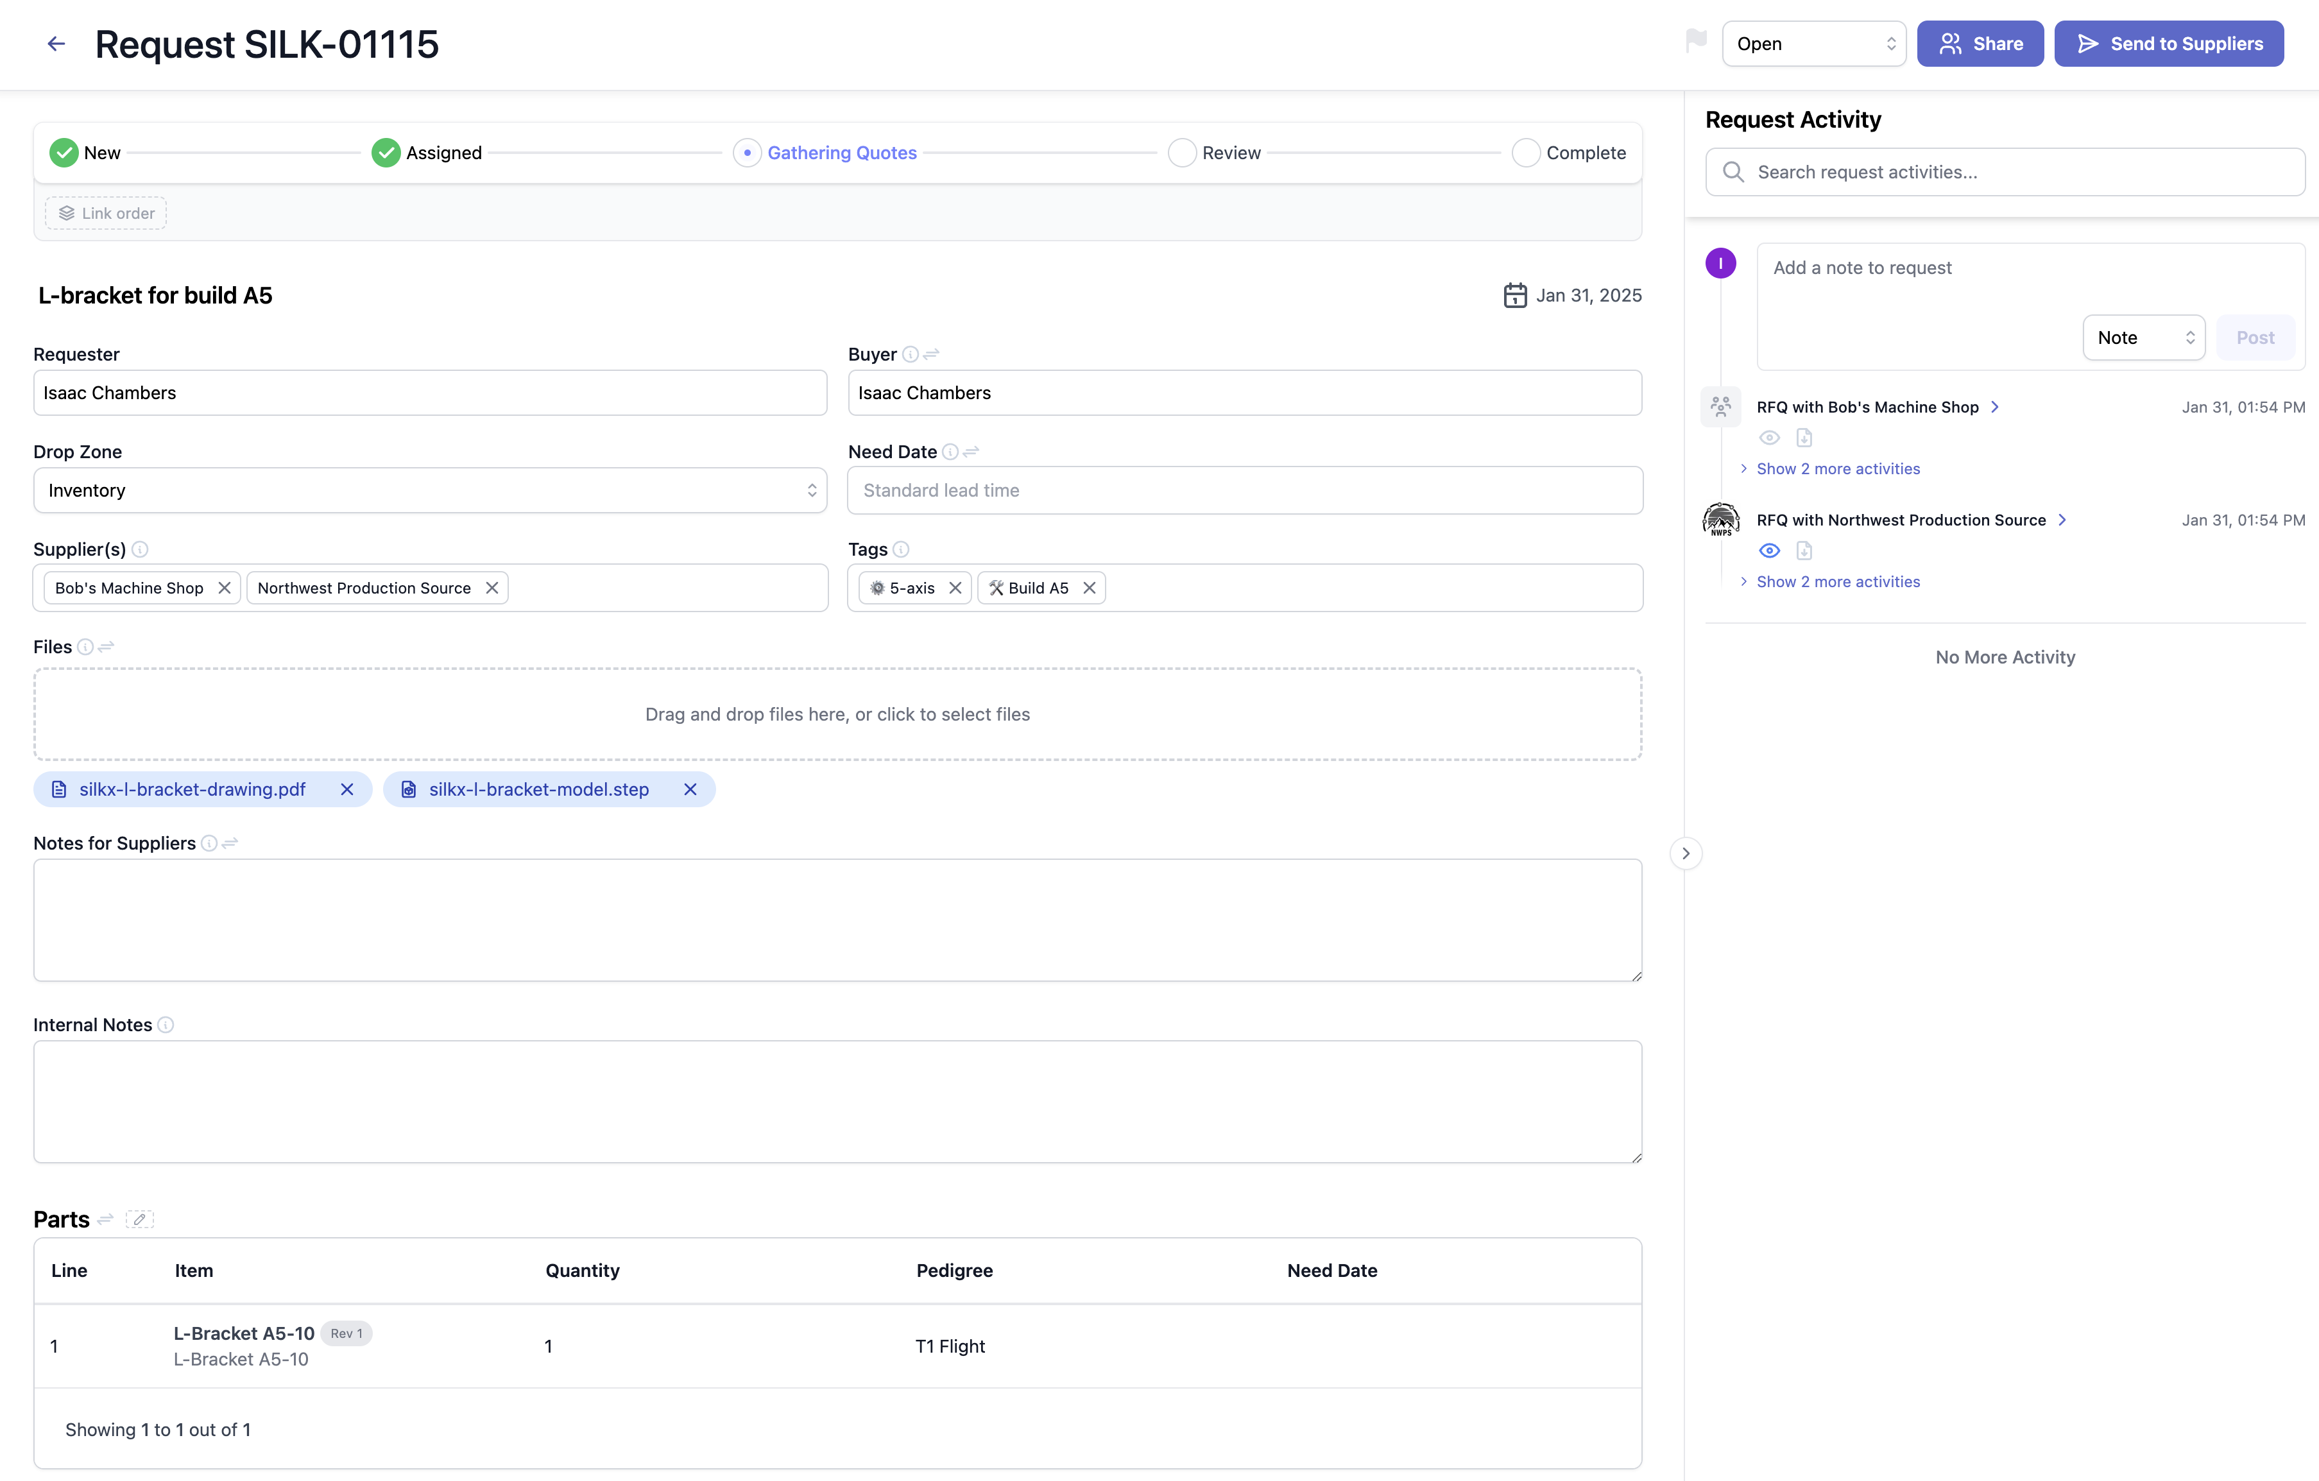Click the calendar icon by Jan 31, 2025
This screenshot has height=1481, width=2319.
[x=1515, y=295]
